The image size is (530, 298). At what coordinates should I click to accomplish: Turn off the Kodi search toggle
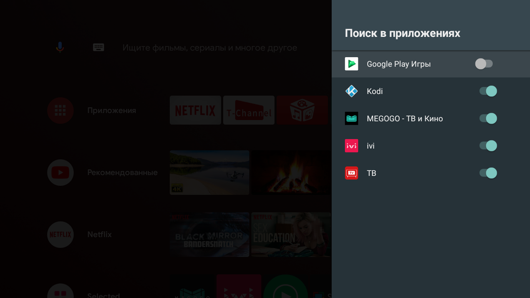click(488, 91)
